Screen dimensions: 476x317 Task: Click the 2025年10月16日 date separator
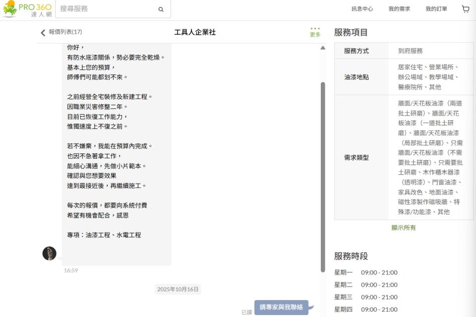click(x=178, y=289)
